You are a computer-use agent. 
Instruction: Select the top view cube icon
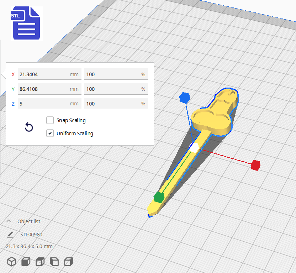40,262
